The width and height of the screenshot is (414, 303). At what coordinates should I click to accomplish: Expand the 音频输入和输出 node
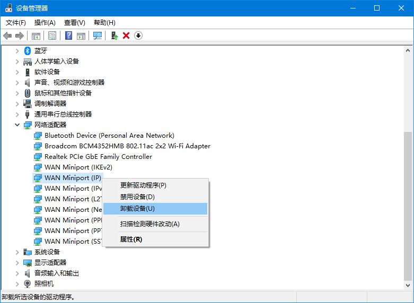(17, 273)
